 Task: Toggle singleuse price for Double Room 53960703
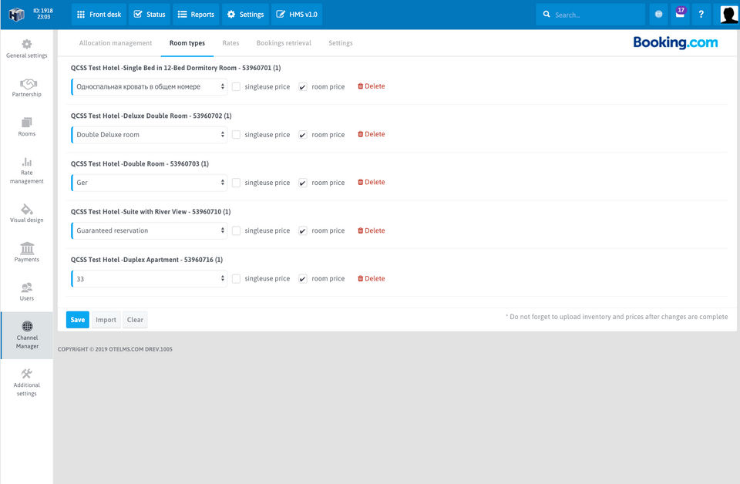[236, 183]
